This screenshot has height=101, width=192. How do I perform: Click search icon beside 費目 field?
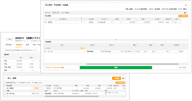145,51
